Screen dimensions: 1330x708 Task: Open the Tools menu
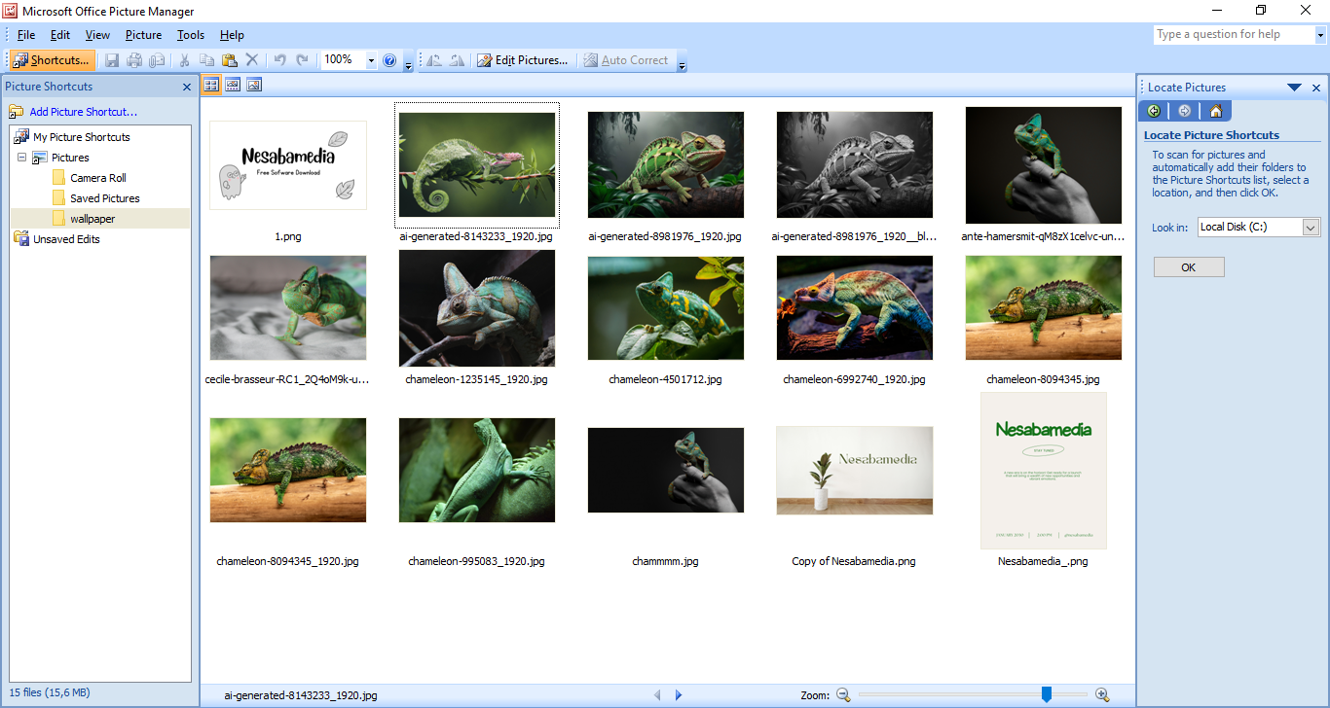(191, 35)
